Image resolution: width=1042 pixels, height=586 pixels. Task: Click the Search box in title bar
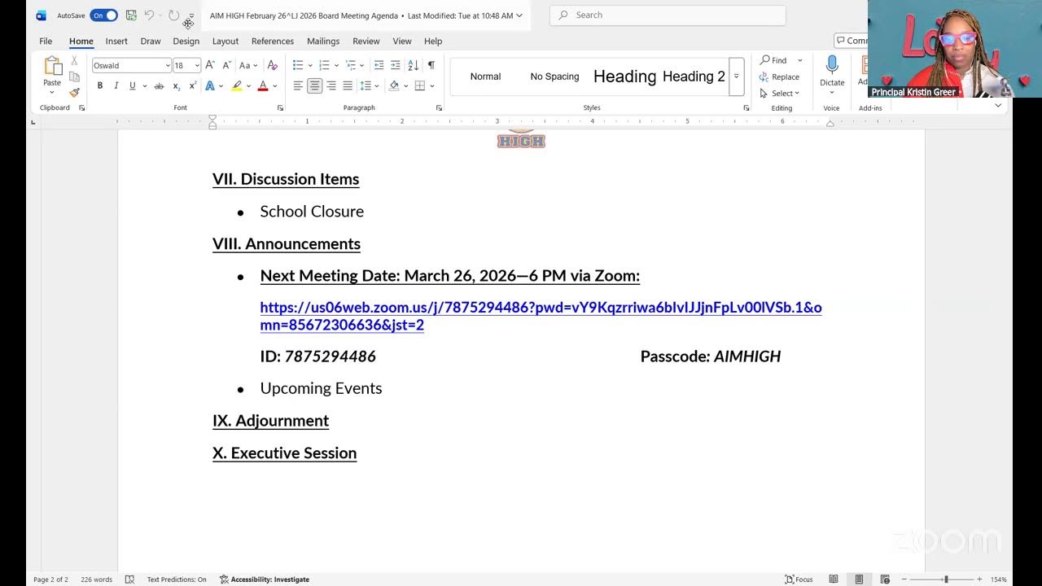668,15
